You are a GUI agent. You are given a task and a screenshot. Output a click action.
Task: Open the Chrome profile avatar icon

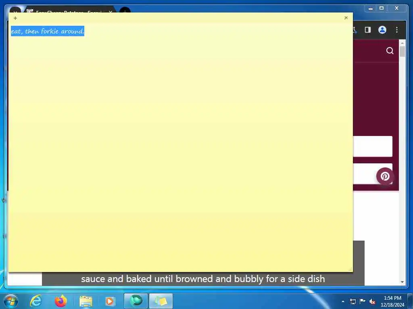coord(382,30)
